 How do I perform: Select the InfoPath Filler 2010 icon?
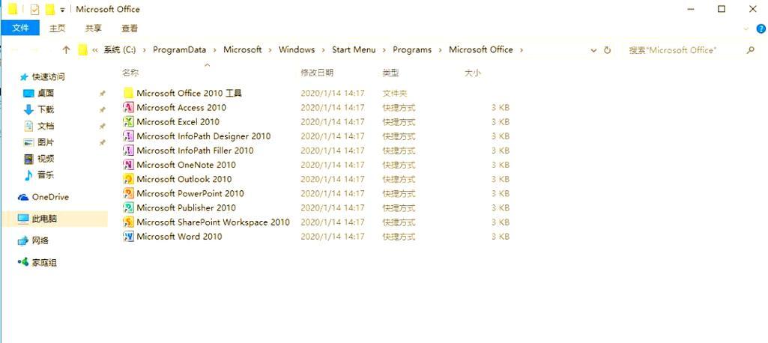pos(128,151)
